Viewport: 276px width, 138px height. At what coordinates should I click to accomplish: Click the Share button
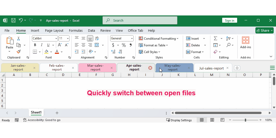click(265, 30)
